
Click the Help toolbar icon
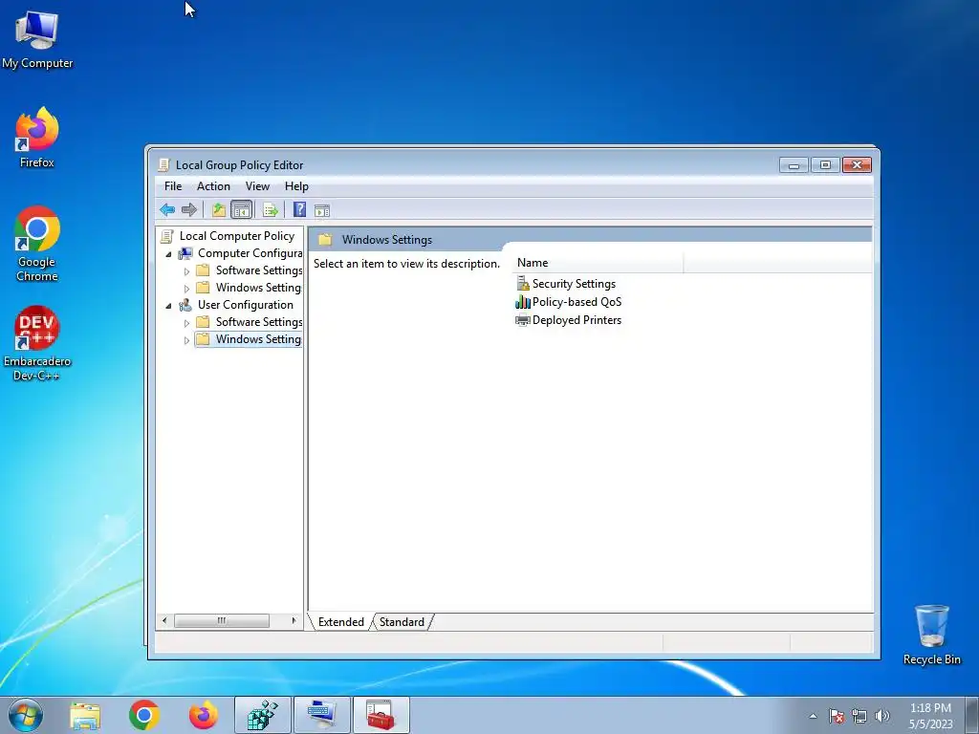[x=299, y=209]
